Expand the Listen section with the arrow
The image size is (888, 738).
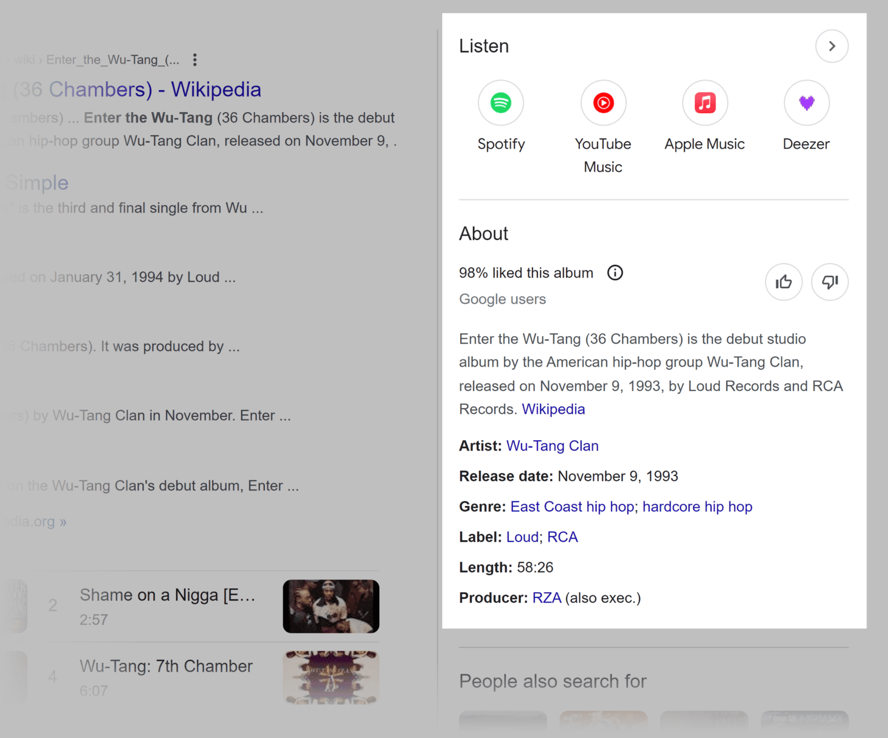[x=831, y=46]
